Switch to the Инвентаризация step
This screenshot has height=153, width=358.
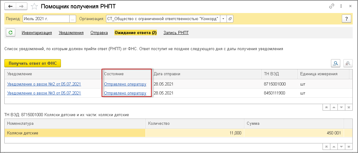37,33
